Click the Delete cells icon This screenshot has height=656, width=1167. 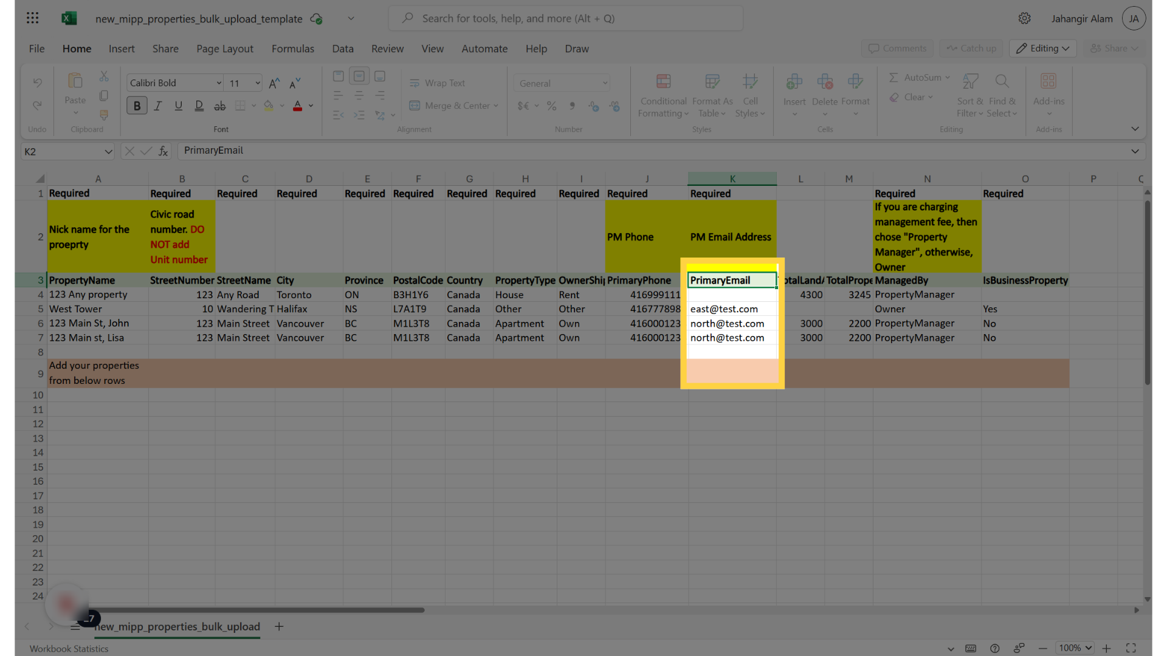[x=825, y=81]
